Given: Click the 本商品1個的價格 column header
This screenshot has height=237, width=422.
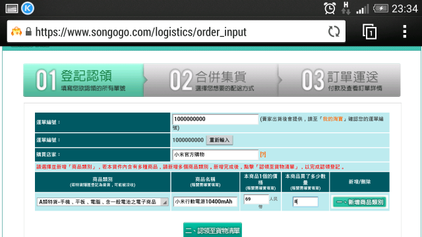Looking at the screenshot, I should click(x=260, y=182).
